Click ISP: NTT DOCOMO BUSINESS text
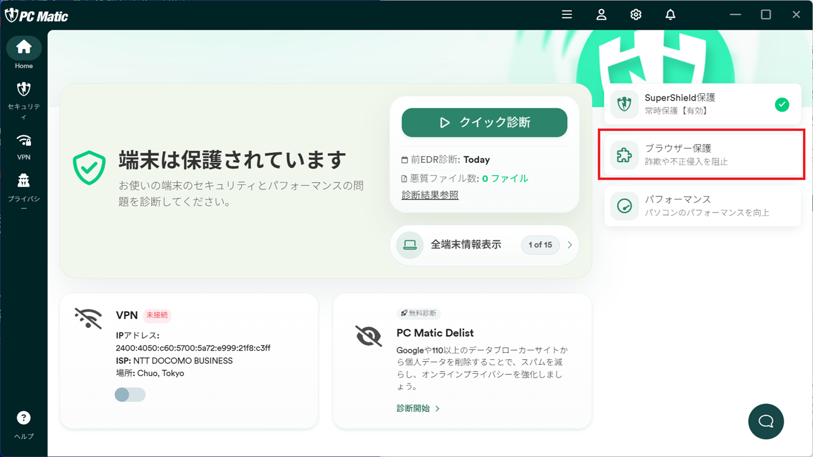Screen dimensions: 813x457 (174, 361)
